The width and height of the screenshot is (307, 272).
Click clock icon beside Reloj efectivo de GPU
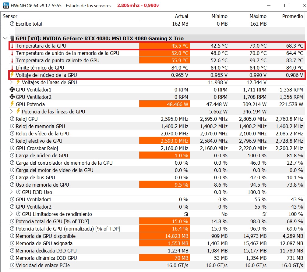coord(12,141)
